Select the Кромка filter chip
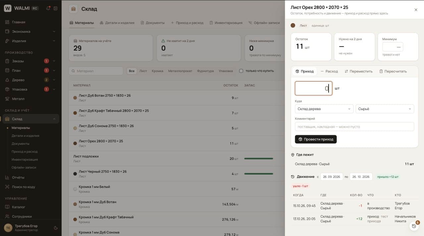Image resolution: width=424 pixels, height=236 pixels. pos(157,71)
